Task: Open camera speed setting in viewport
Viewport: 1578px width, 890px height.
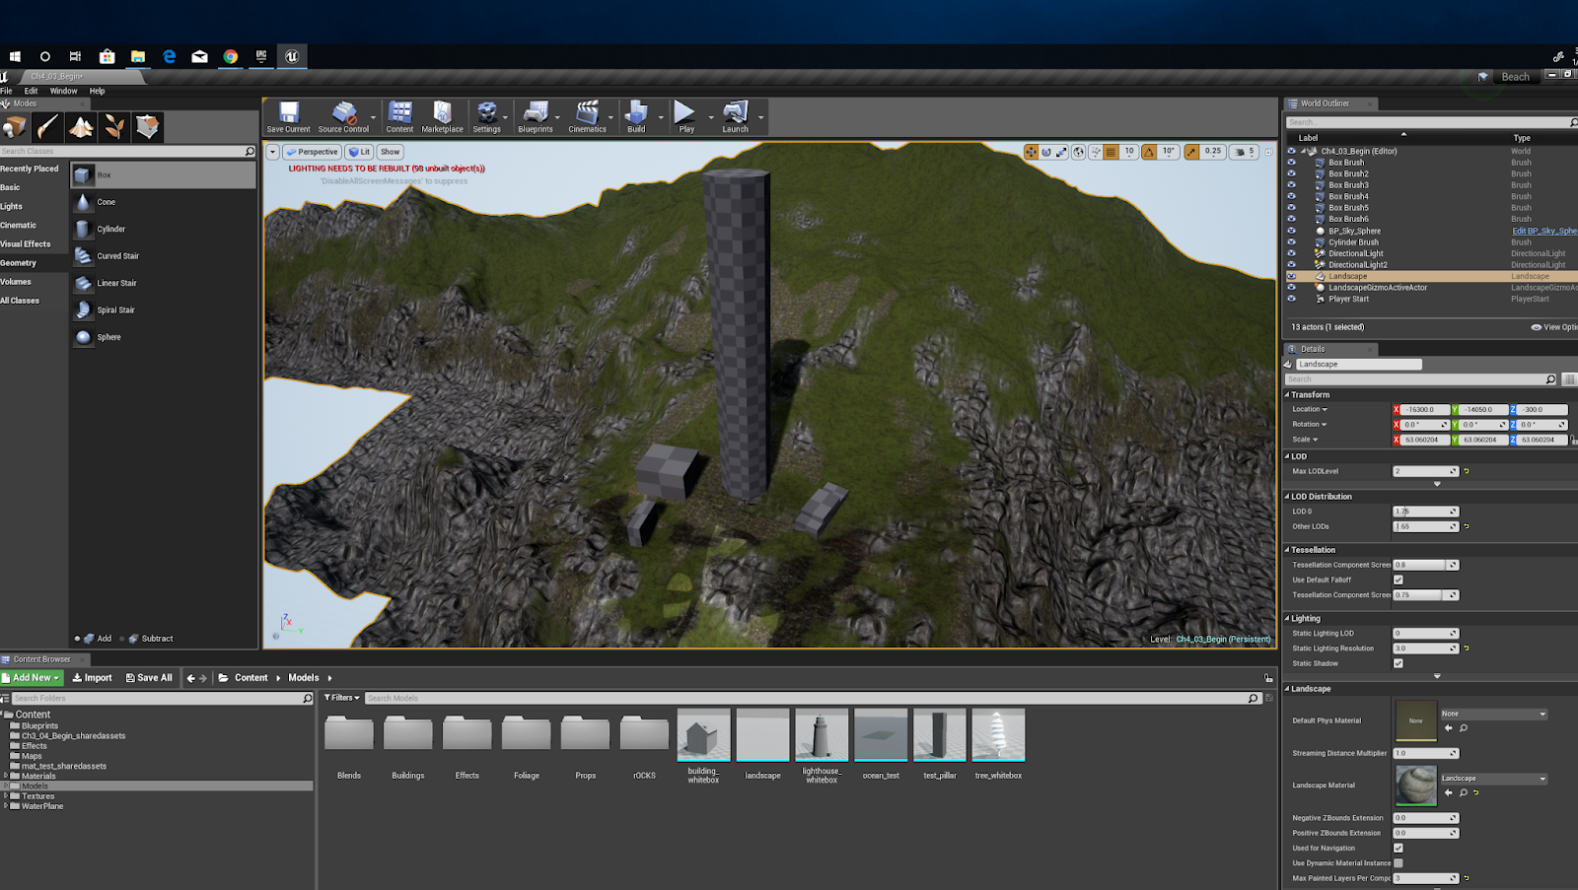Action: [1245, 152]
